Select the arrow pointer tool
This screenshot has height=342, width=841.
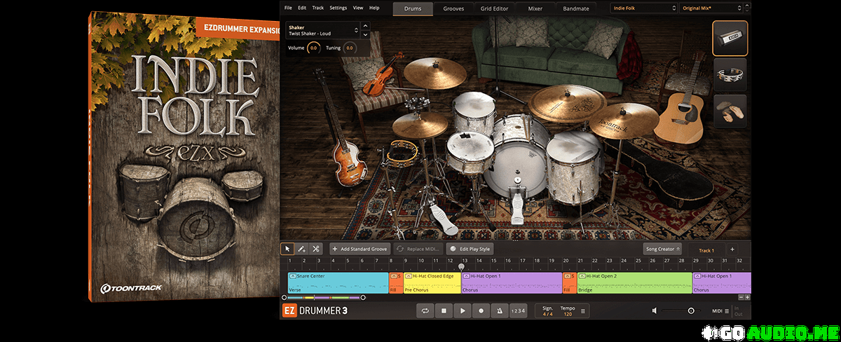click(x=287, y=249)
